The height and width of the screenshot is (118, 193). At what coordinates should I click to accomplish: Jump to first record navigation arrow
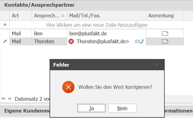click(x=3, y=99)
